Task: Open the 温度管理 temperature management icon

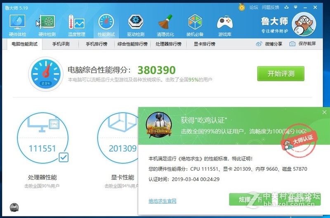Action: 77,26
